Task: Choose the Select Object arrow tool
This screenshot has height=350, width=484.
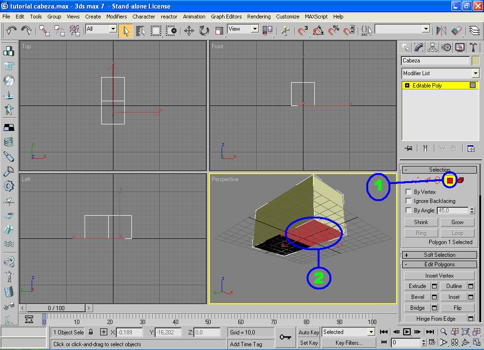Action: [x=126, y=31]
